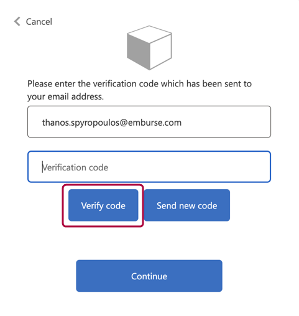Place cursor in Verification code placeholder
The image size is (299, 316).
coord(75,167)
